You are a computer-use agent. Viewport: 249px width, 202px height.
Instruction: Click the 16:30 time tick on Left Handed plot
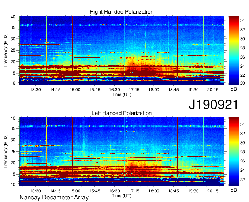pyautogui.click(x=114, y=191)
